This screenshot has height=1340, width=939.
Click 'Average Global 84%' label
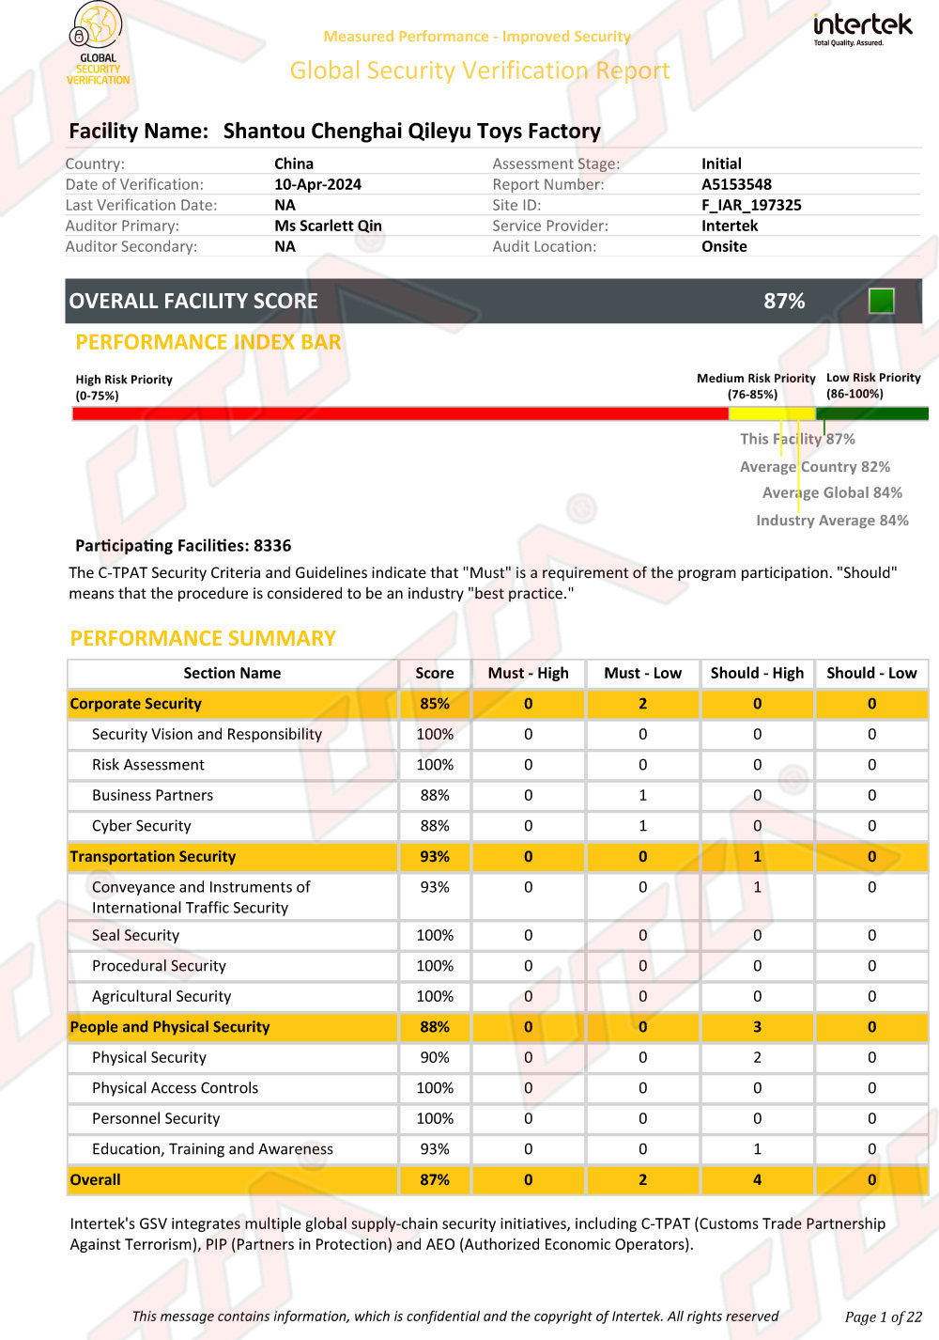pyautogui.click(x=832, y=492)
